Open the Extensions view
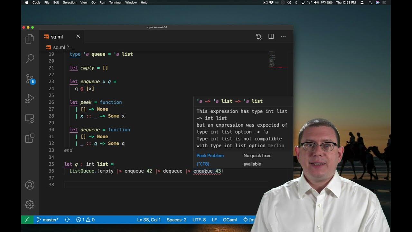 [30, 138]
